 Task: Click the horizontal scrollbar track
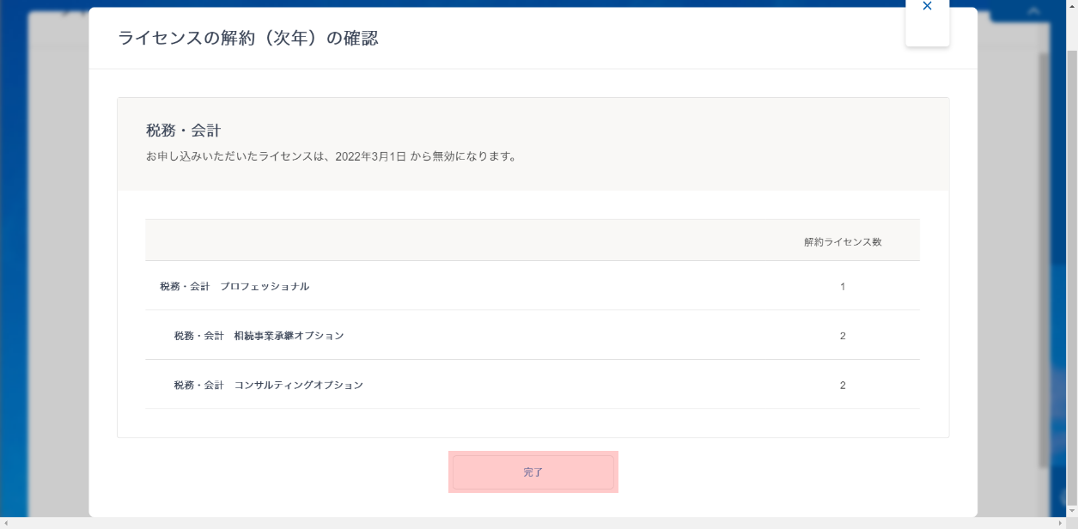pos(533,522)
